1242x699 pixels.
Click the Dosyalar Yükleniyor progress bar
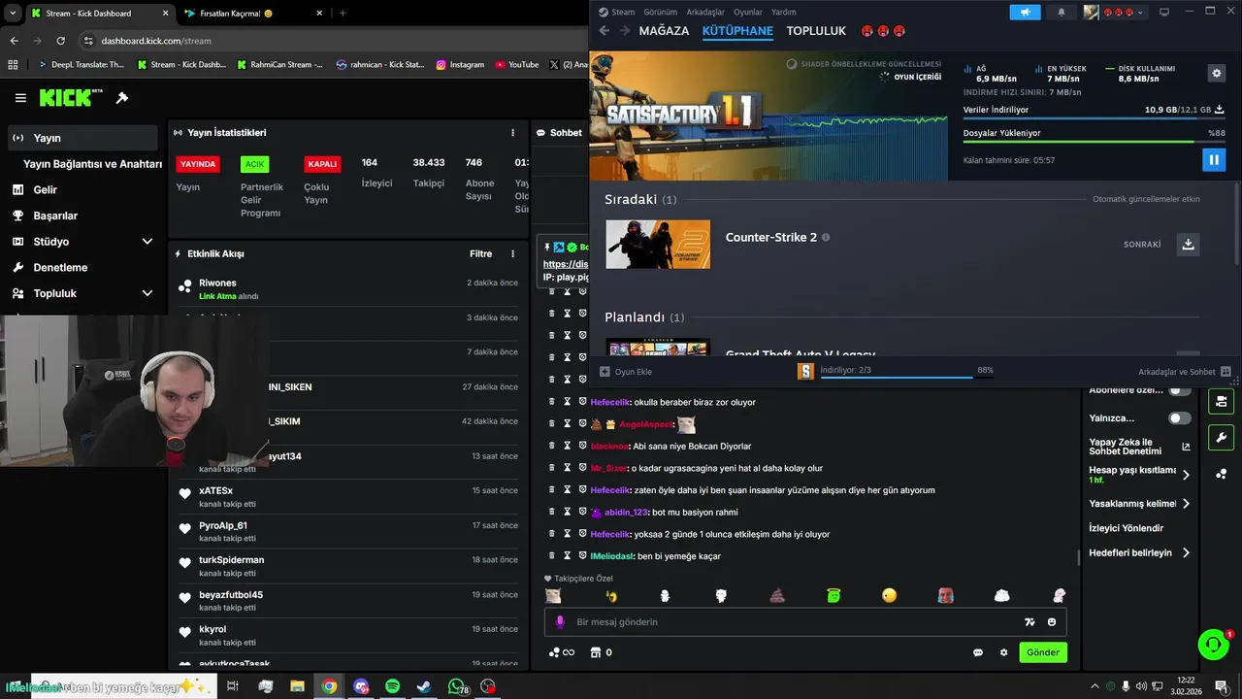tap(1094, 142)
